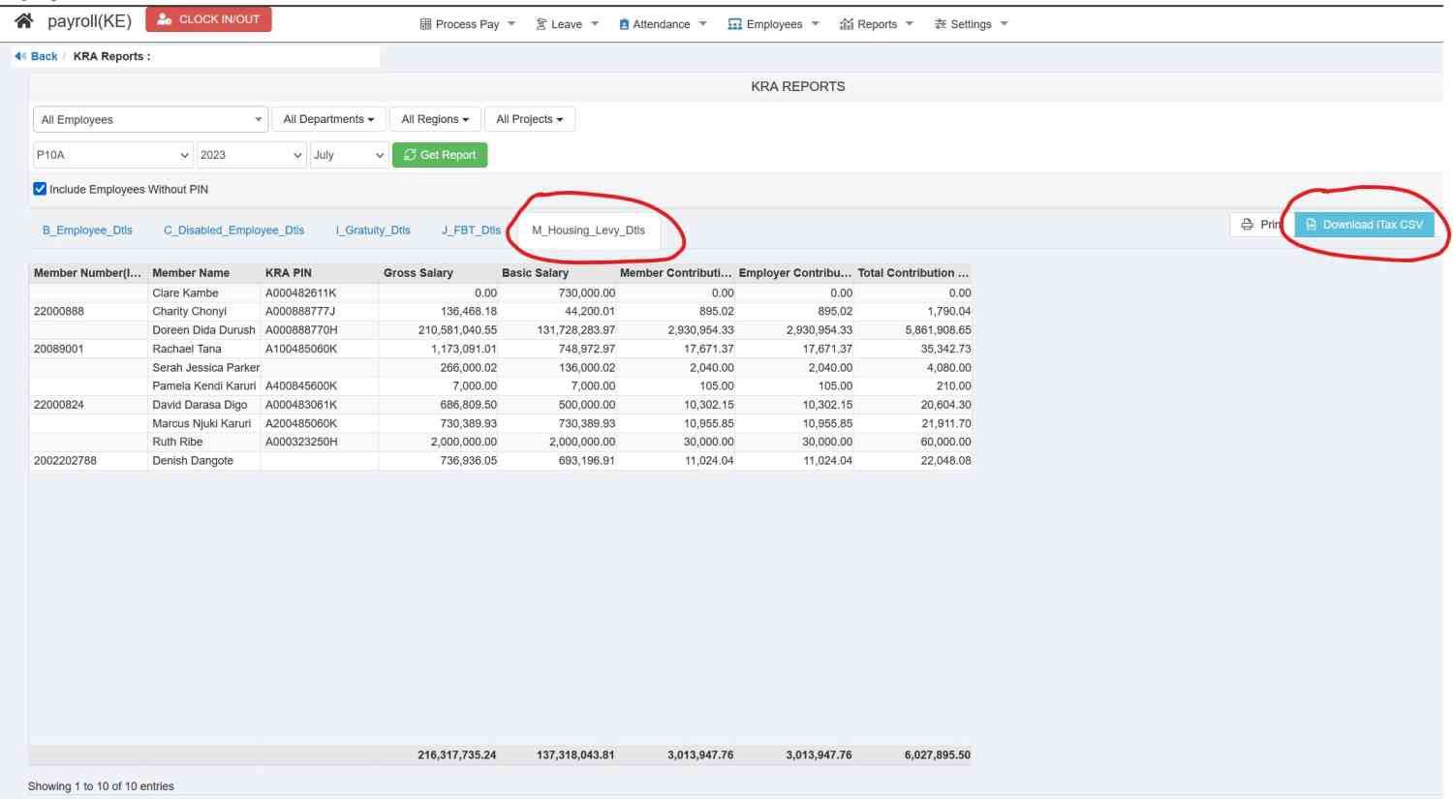Go Back via the breadcrumb link
Screen dimensions: 1453x799
(37, 56)
